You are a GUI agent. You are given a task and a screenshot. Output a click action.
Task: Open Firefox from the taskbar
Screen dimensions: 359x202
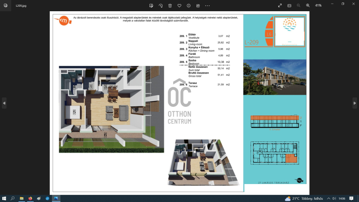[30, 198]
